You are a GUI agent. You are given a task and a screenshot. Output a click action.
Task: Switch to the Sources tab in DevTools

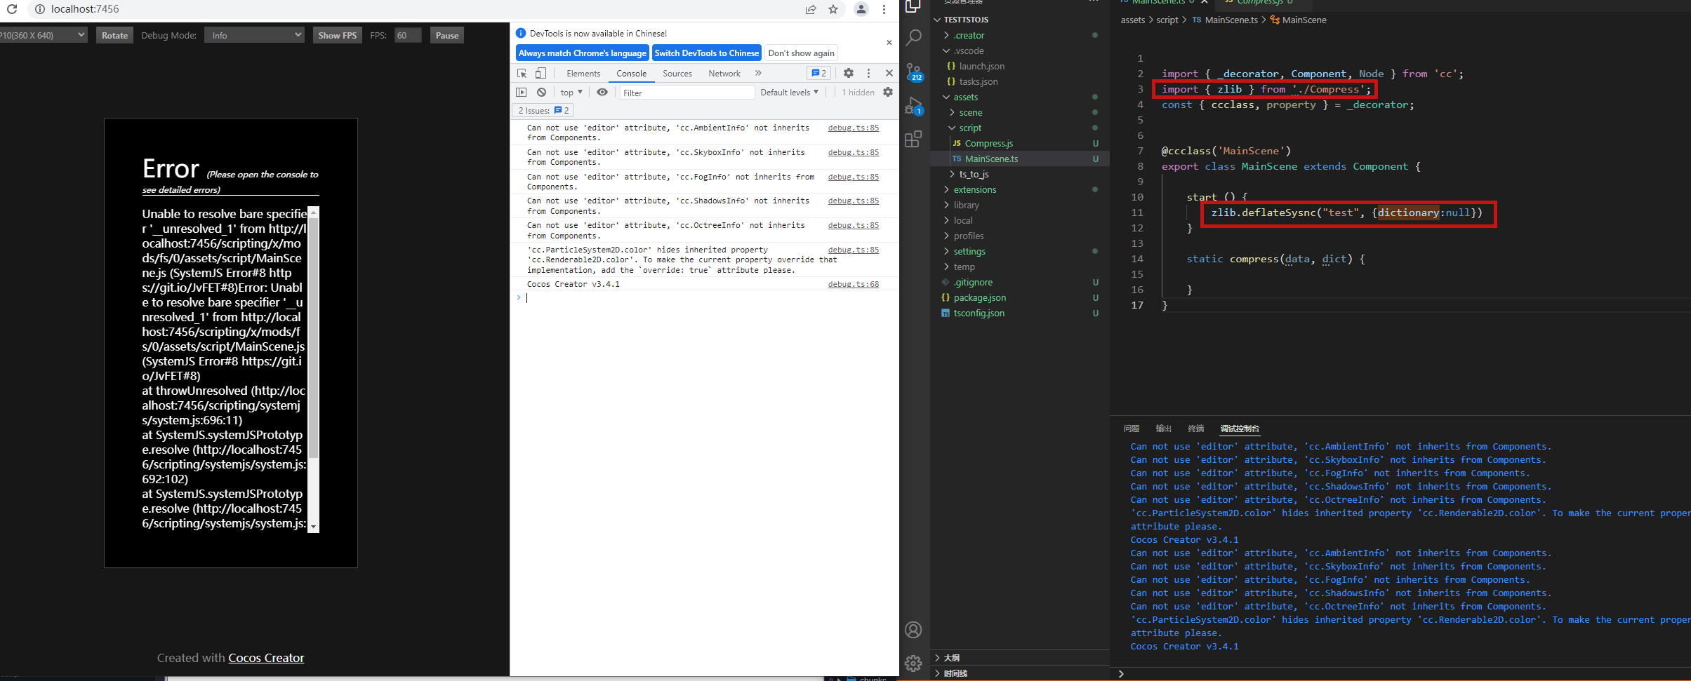[677, 73]
